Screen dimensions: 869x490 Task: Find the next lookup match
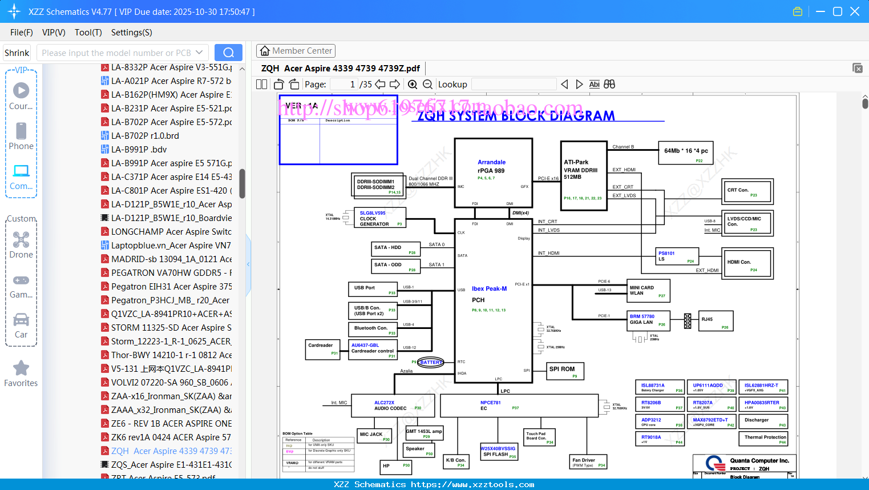pos(579,84)
